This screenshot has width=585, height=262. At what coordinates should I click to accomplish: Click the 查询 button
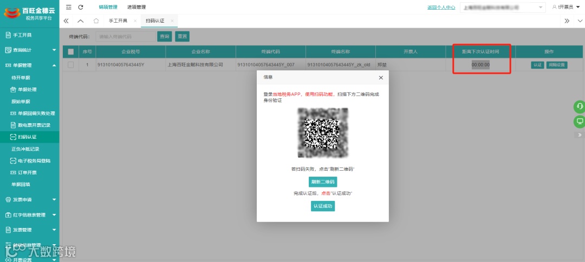click(x=165, y=37)
